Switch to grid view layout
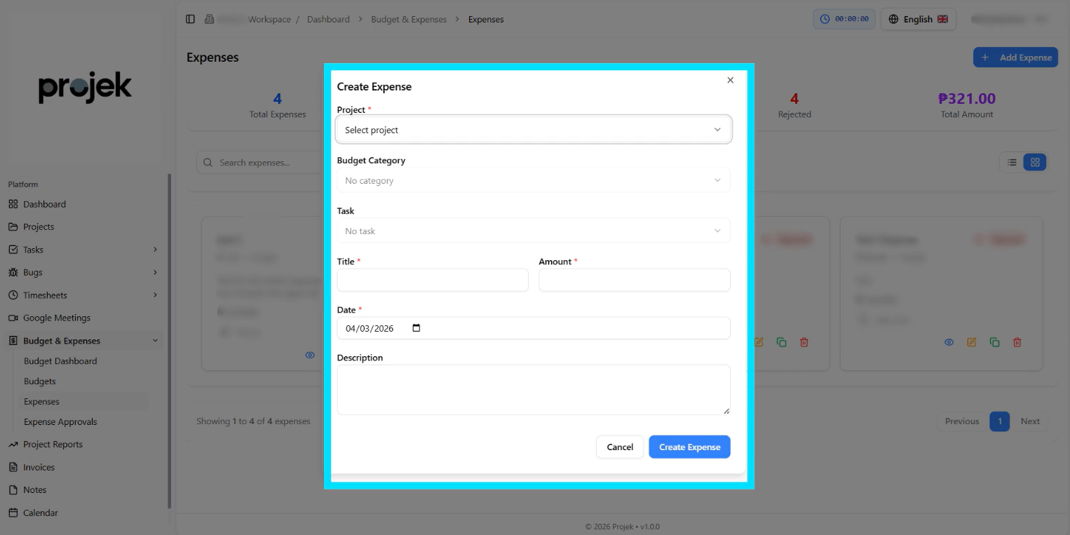Viewport: 1070px width, 535px height. point(1035,163)
